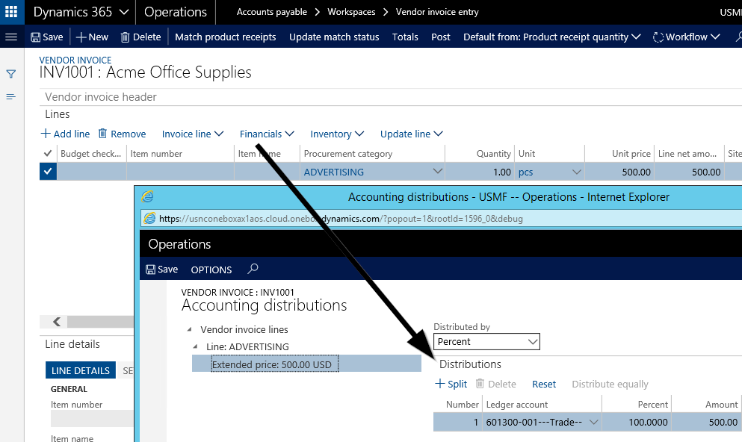
Task: Add a new invoice line
Action: (65, 134)
